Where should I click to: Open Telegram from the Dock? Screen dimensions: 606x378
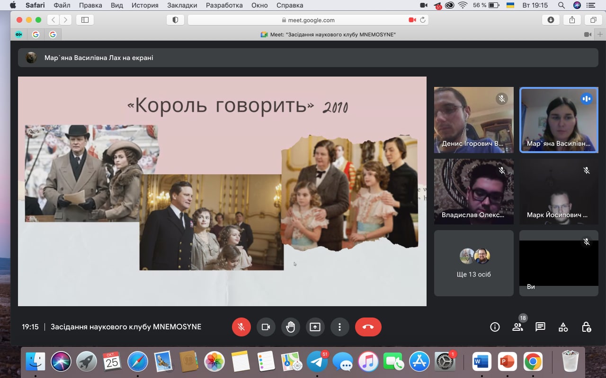pos(317,362)
